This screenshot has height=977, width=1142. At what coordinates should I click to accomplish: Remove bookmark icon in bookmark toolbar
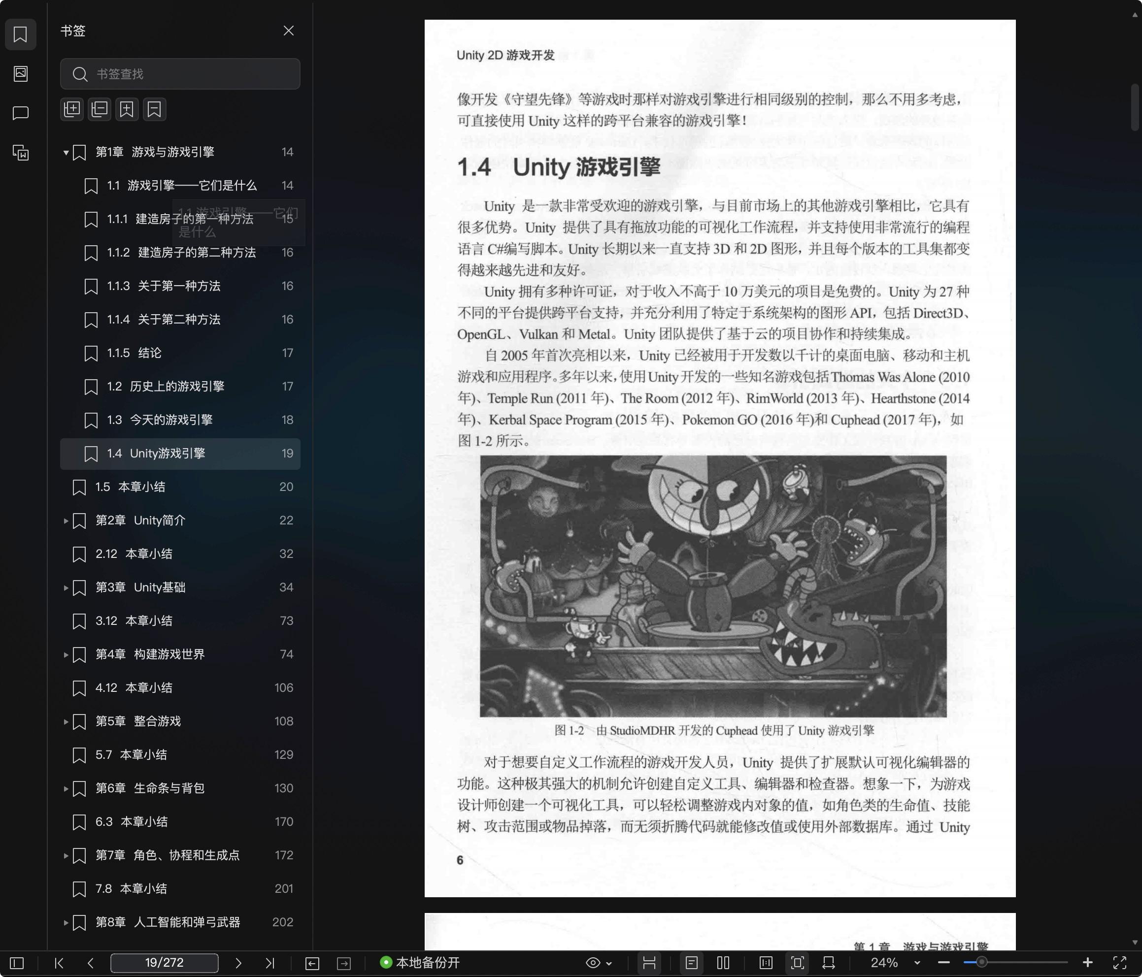pos(154,109)
